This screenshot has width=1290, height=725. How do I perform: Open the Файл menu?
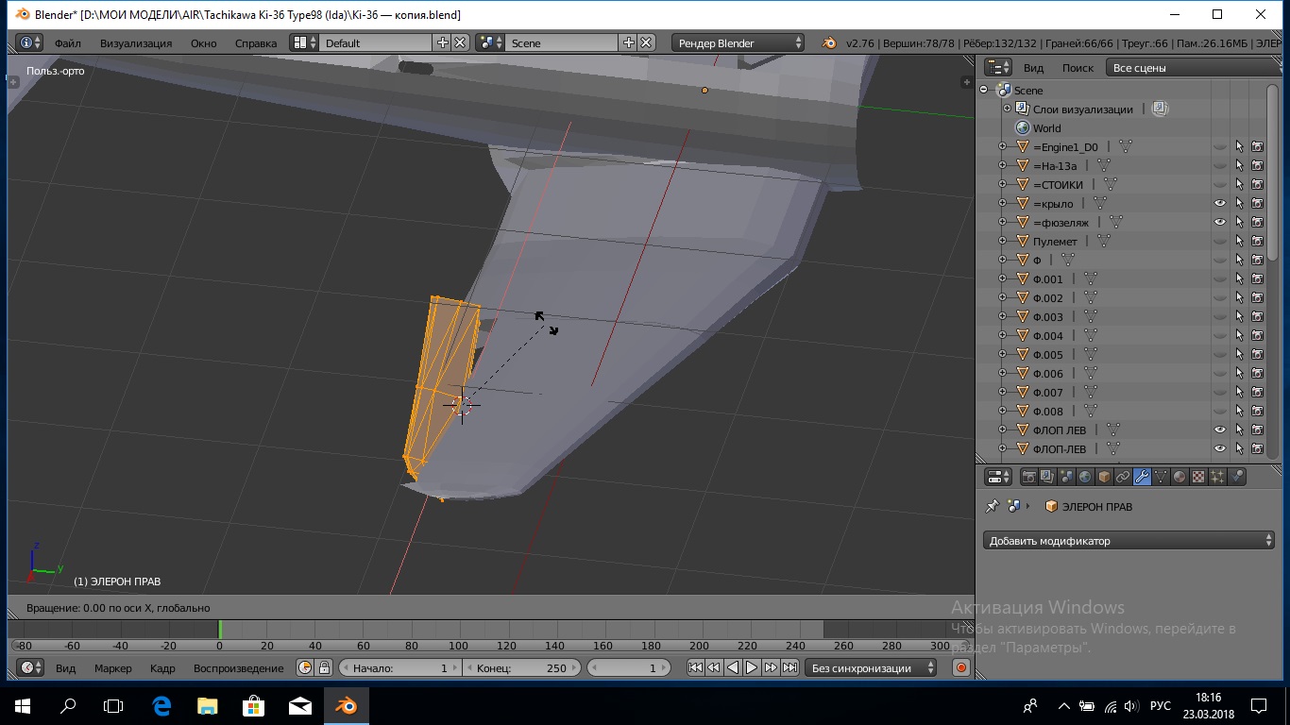coord(67,42)
